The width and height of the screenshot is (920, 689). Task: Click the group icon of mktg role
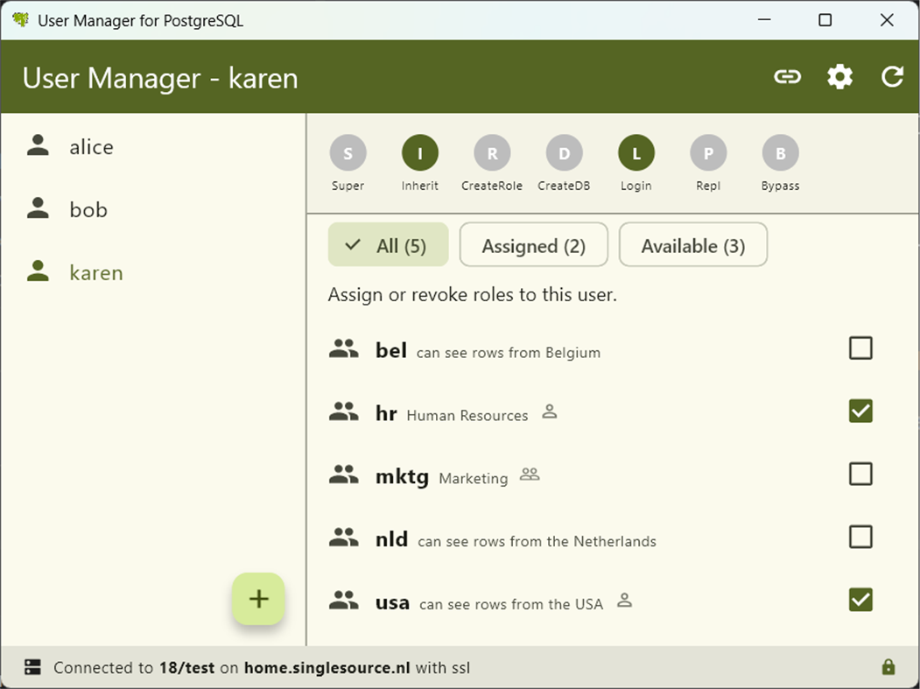[x=344, y=475]
